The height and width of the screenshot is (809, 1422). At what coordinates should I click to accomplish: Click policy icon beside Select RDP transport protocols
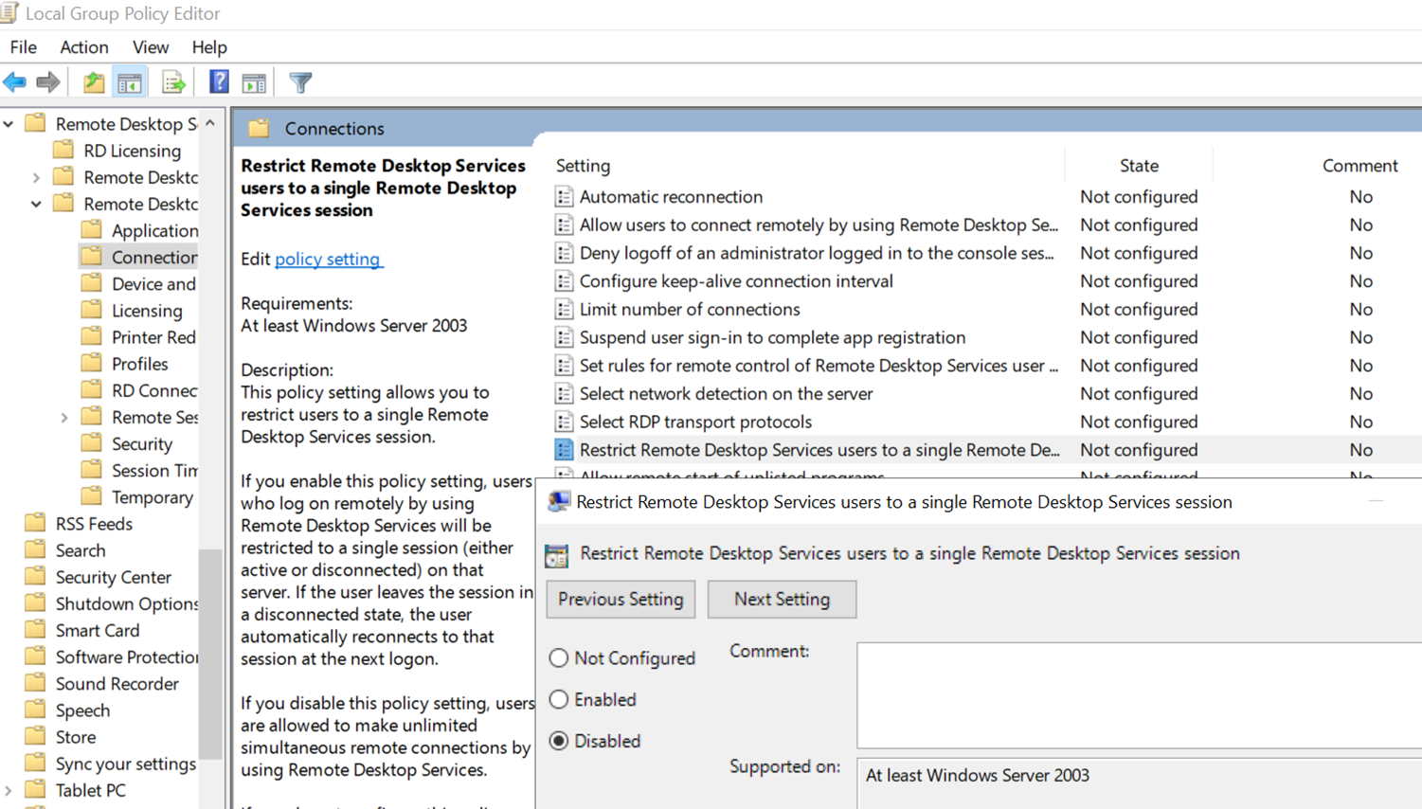tap(564, 422)
